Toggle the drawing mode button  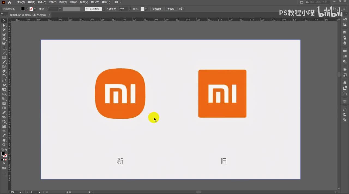(x=4, y=163)
